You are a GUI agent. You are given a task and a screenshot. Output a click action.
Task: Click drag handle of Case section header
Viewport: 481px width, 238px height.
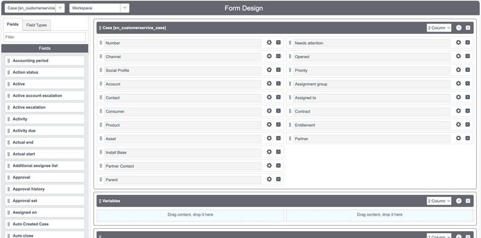pos(100,28)
